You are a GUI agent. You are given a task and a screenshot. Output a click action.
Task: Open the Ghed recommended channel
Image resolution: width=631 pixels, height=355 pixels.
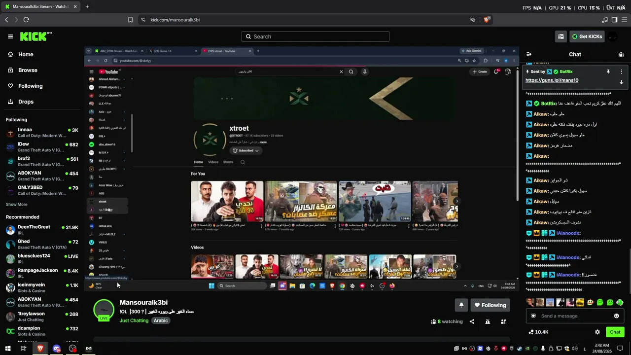(42, 245)
